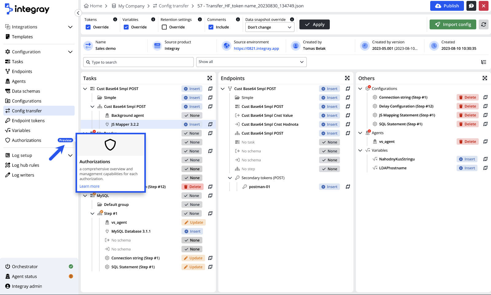Follow the Learn more link in Authorizations popup
Image resolution: width=491 pixels, height=295 pixels.
pos(89,186)
